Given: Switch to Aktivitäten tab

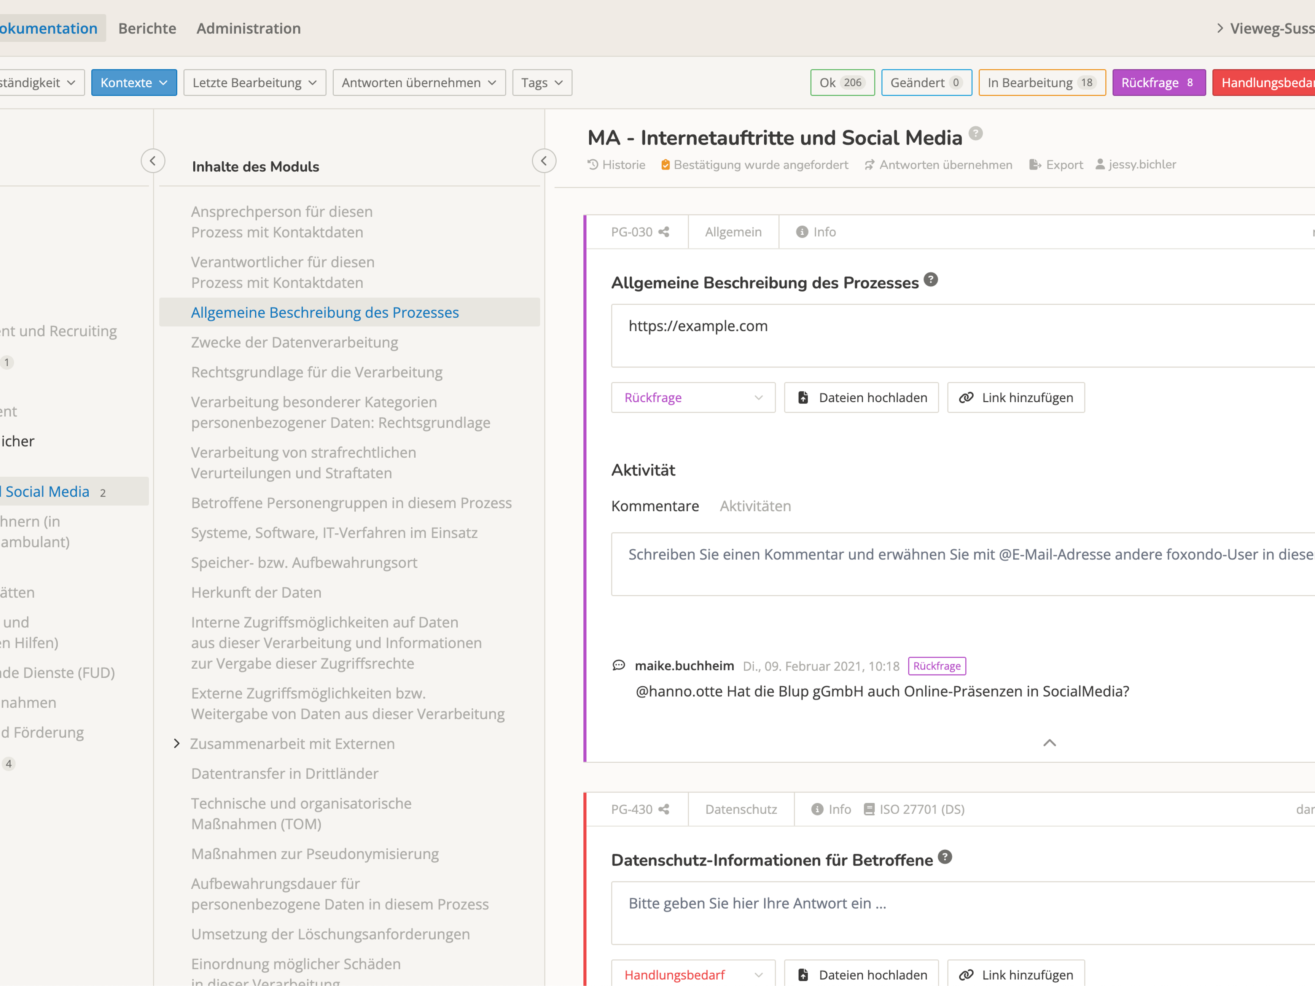Looking at the screenshot, I should coord(755,506).
